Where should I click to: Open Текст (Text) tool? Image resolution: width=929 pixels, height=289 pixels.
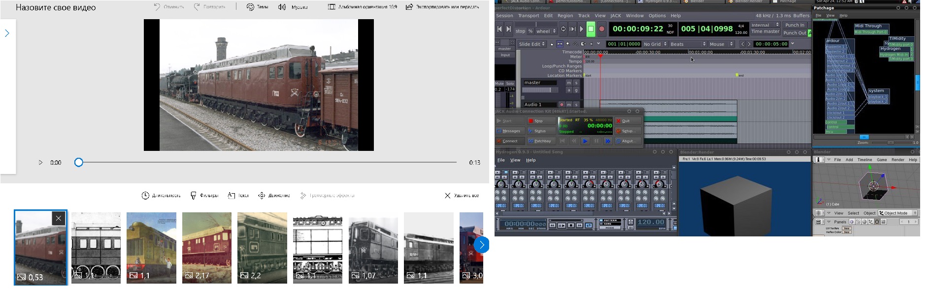click(238, 195)
